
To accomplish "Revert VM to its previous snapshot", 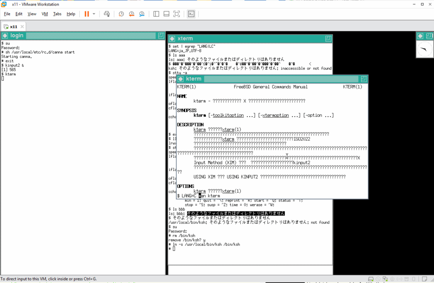I will click(x=131, y=14).
